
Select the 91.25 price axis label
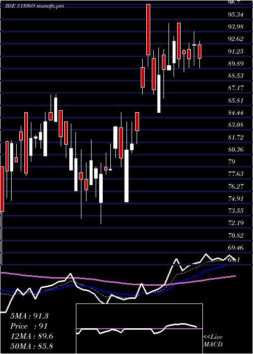(236, 52)
